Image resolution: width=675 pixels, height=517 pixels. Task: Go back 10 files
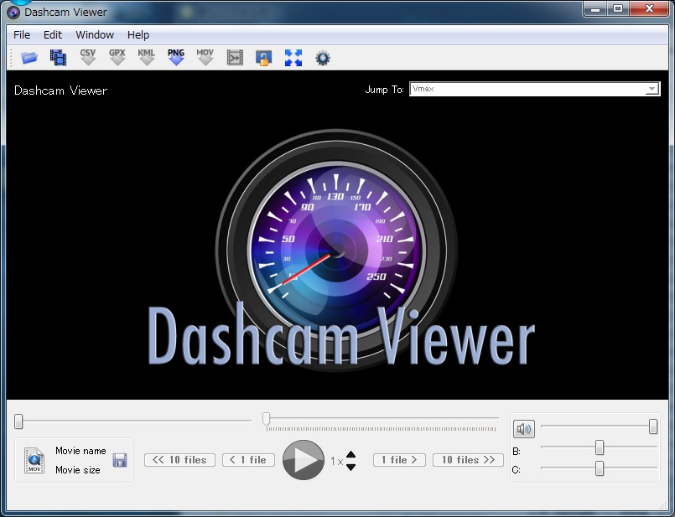tap(179, 460)
